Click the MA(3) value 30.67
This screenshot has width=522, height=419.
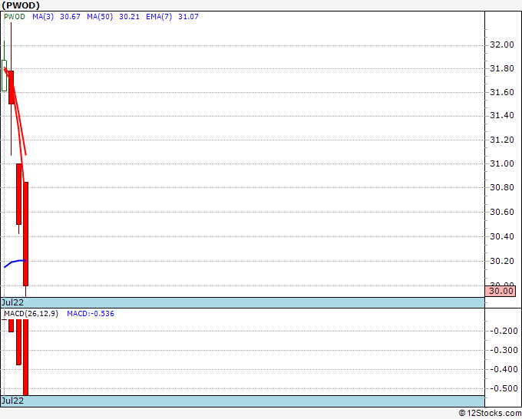click(71, 17)
